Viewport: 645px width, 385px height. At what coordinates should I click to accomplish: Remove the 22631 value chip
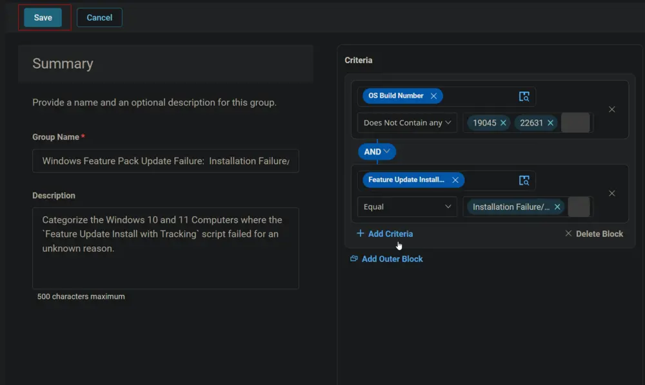pyautogui.click(x=550, y=123)
